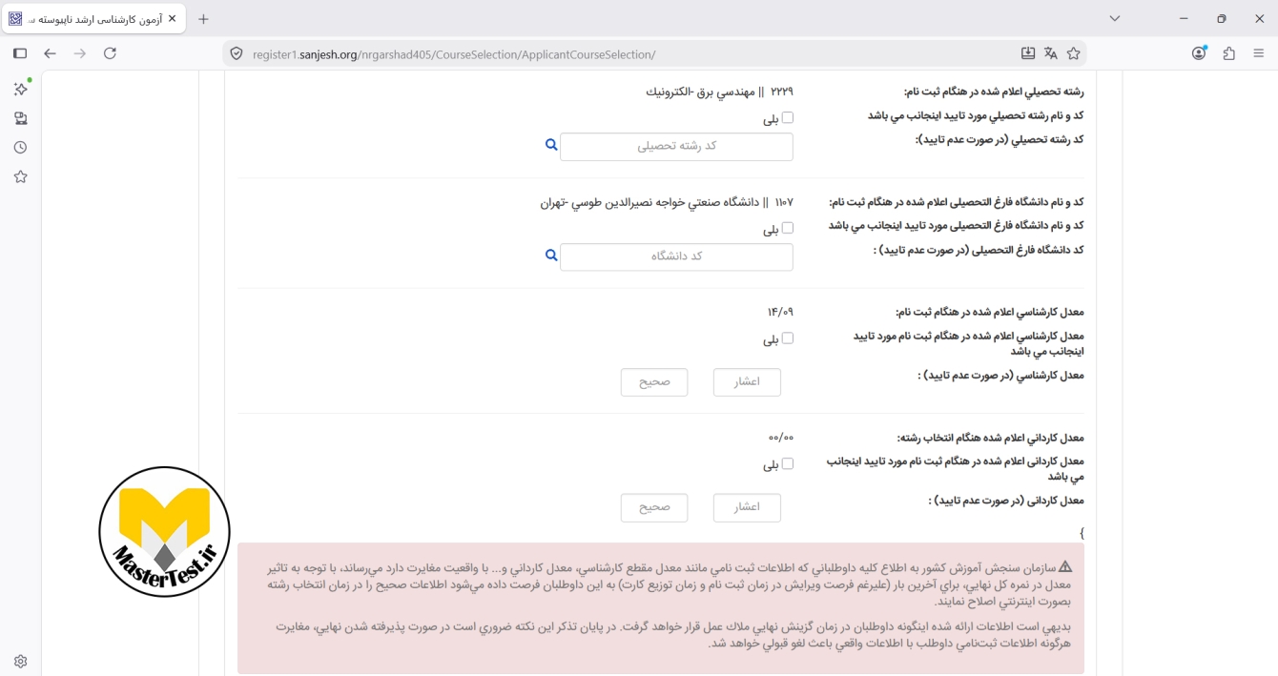The width and height of the screenshot is (1278, 676).
Task: Check بلی for graduation university confirmation
Action: pos(787,228)
